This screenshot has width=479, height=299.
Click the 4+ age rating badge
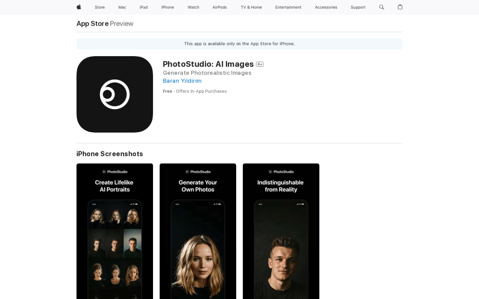[260, 64]
